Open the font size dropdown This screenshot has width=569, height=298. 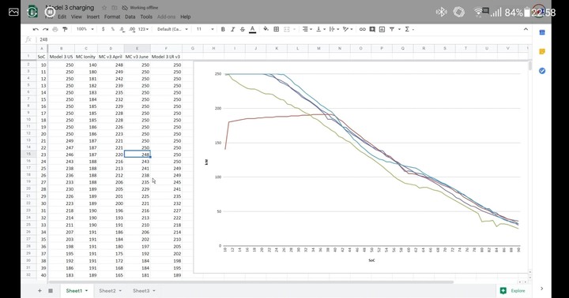(205, 29)
